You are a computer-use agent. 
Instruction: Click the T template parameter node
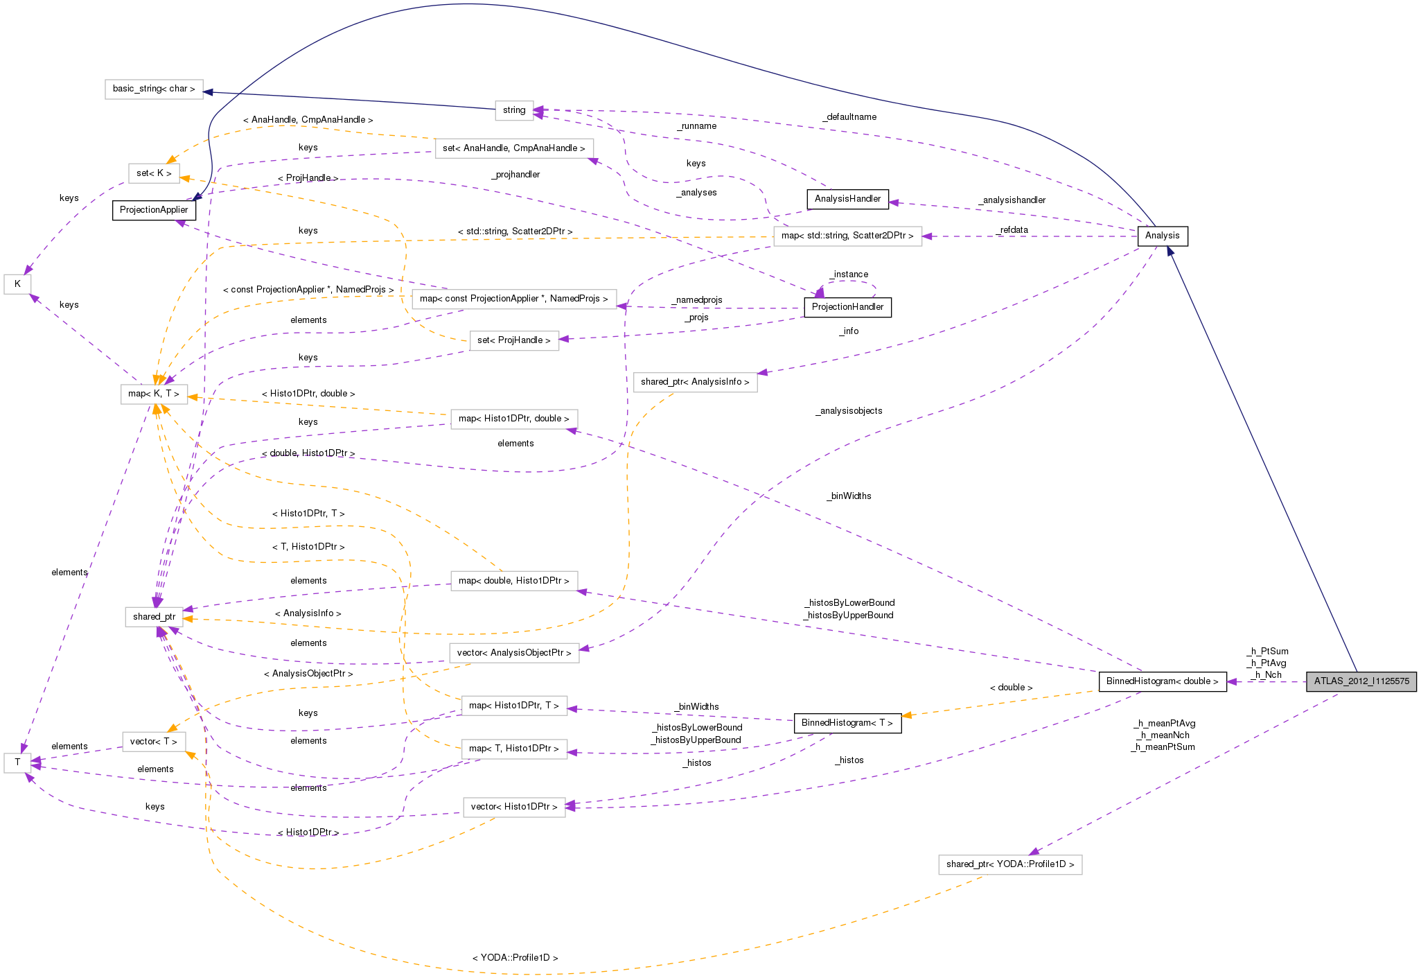click(x=17, y=762)
